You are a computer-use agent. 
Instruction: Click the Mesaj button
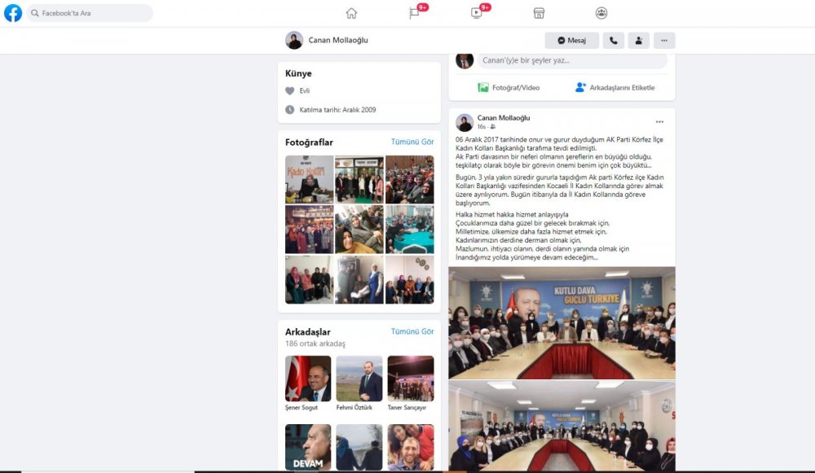click(572, 41)
